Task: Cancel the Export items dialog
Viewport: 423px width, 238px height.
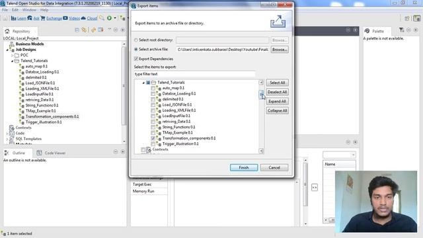Action: click(x=274, y=167)
